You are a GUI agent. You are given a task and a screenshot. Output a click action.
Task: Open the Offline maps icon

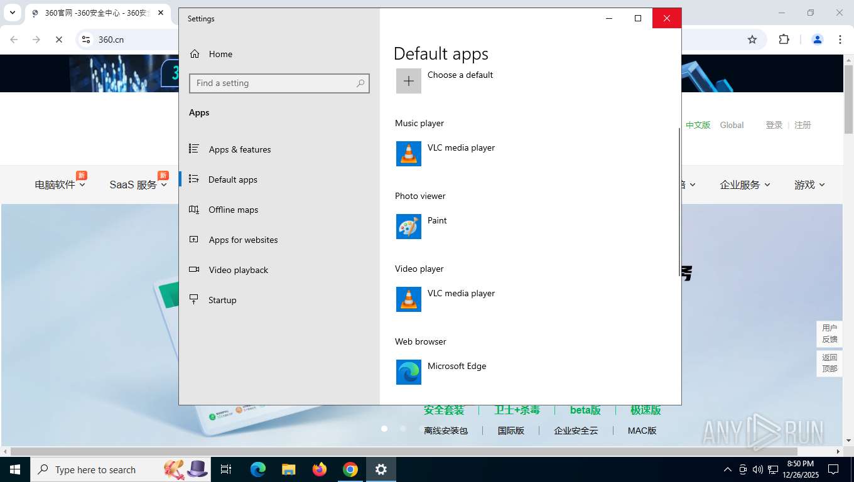[x=194, y=209]
